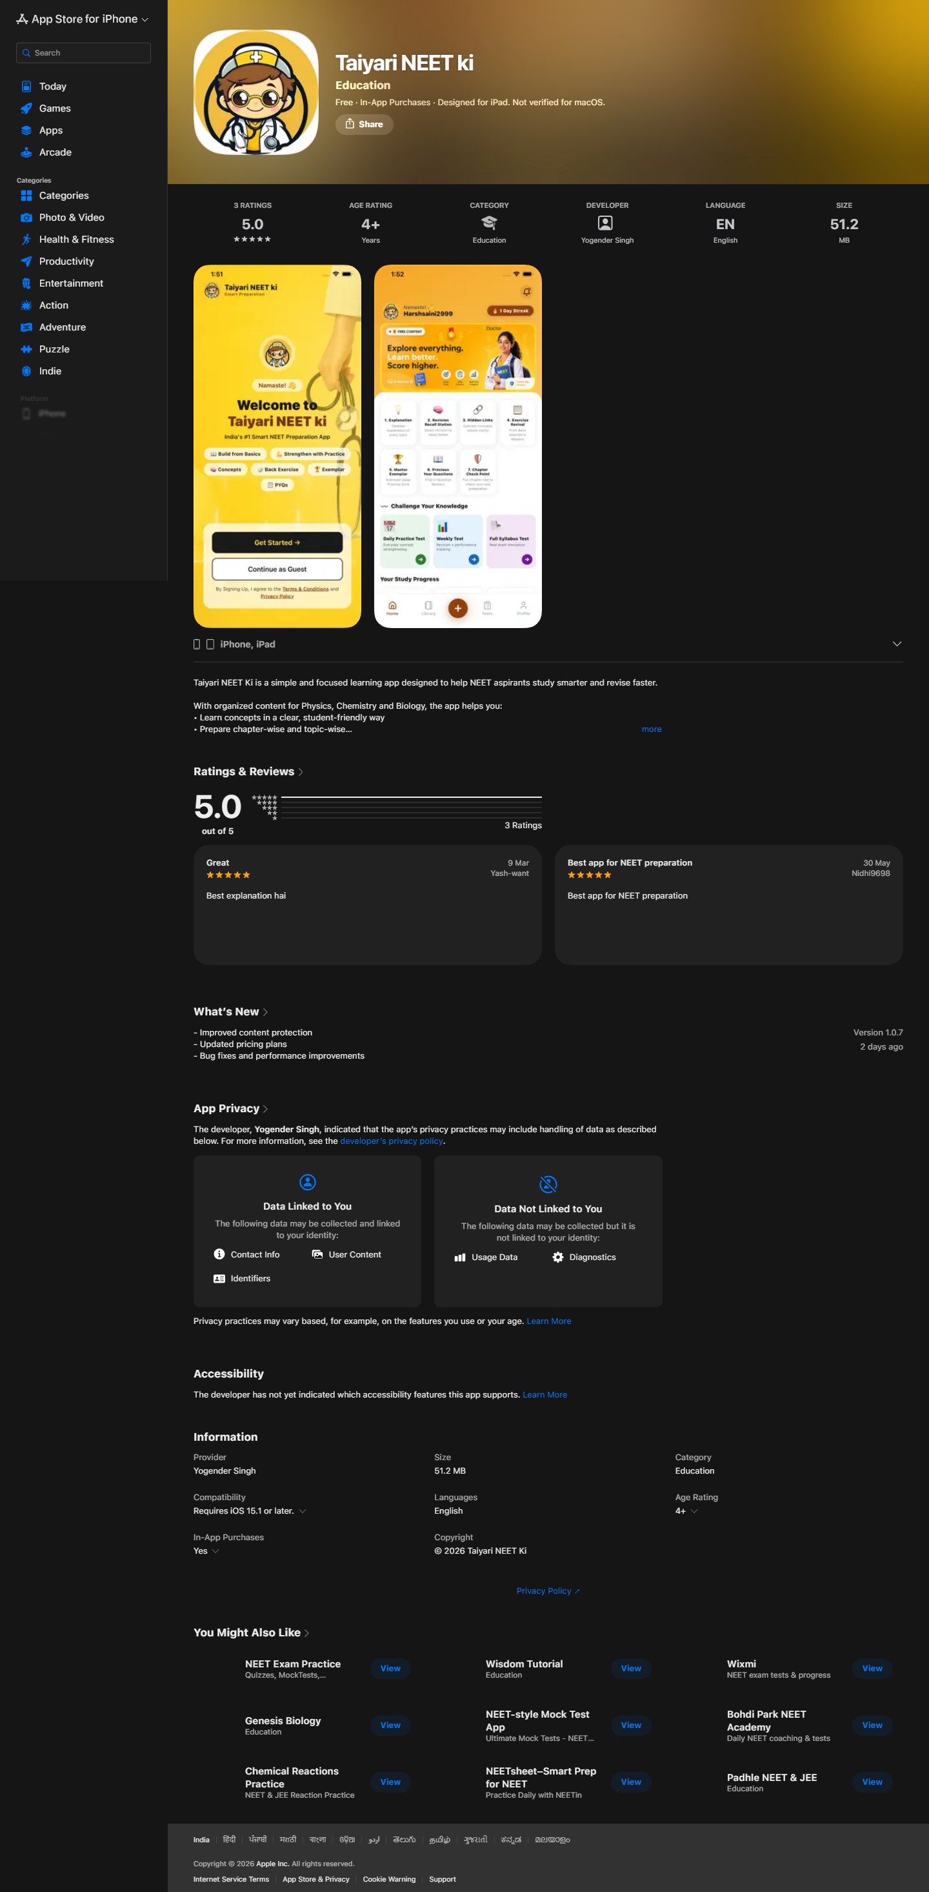This screenshot has width=929, height=1892.
Task: Click the Taiyari NEET ki app icon
Action: 256,92
